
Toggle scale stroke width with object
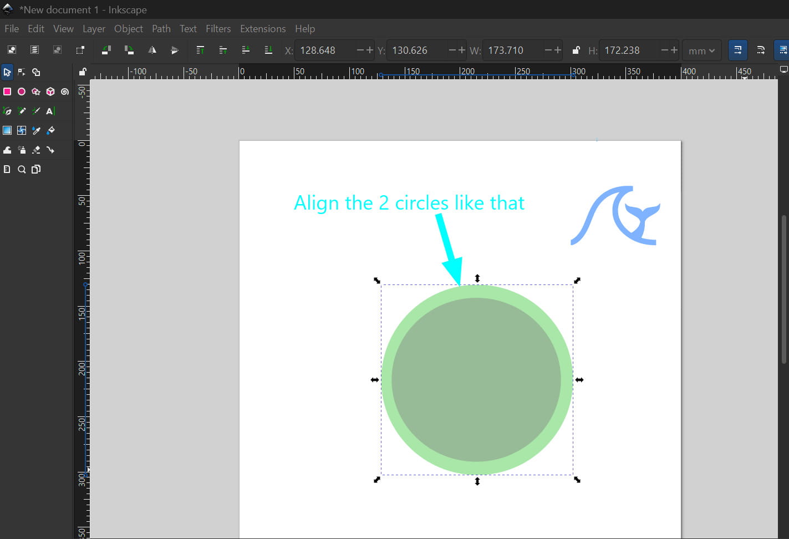pyautogui.click(x=738, y=50)
